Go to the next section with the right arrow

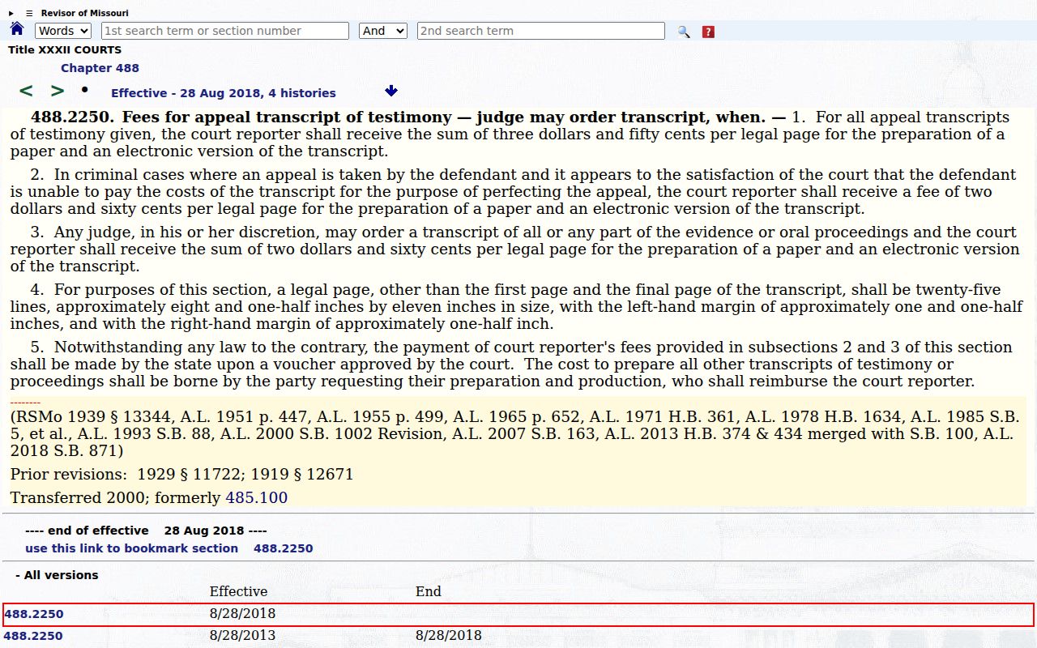58,92
